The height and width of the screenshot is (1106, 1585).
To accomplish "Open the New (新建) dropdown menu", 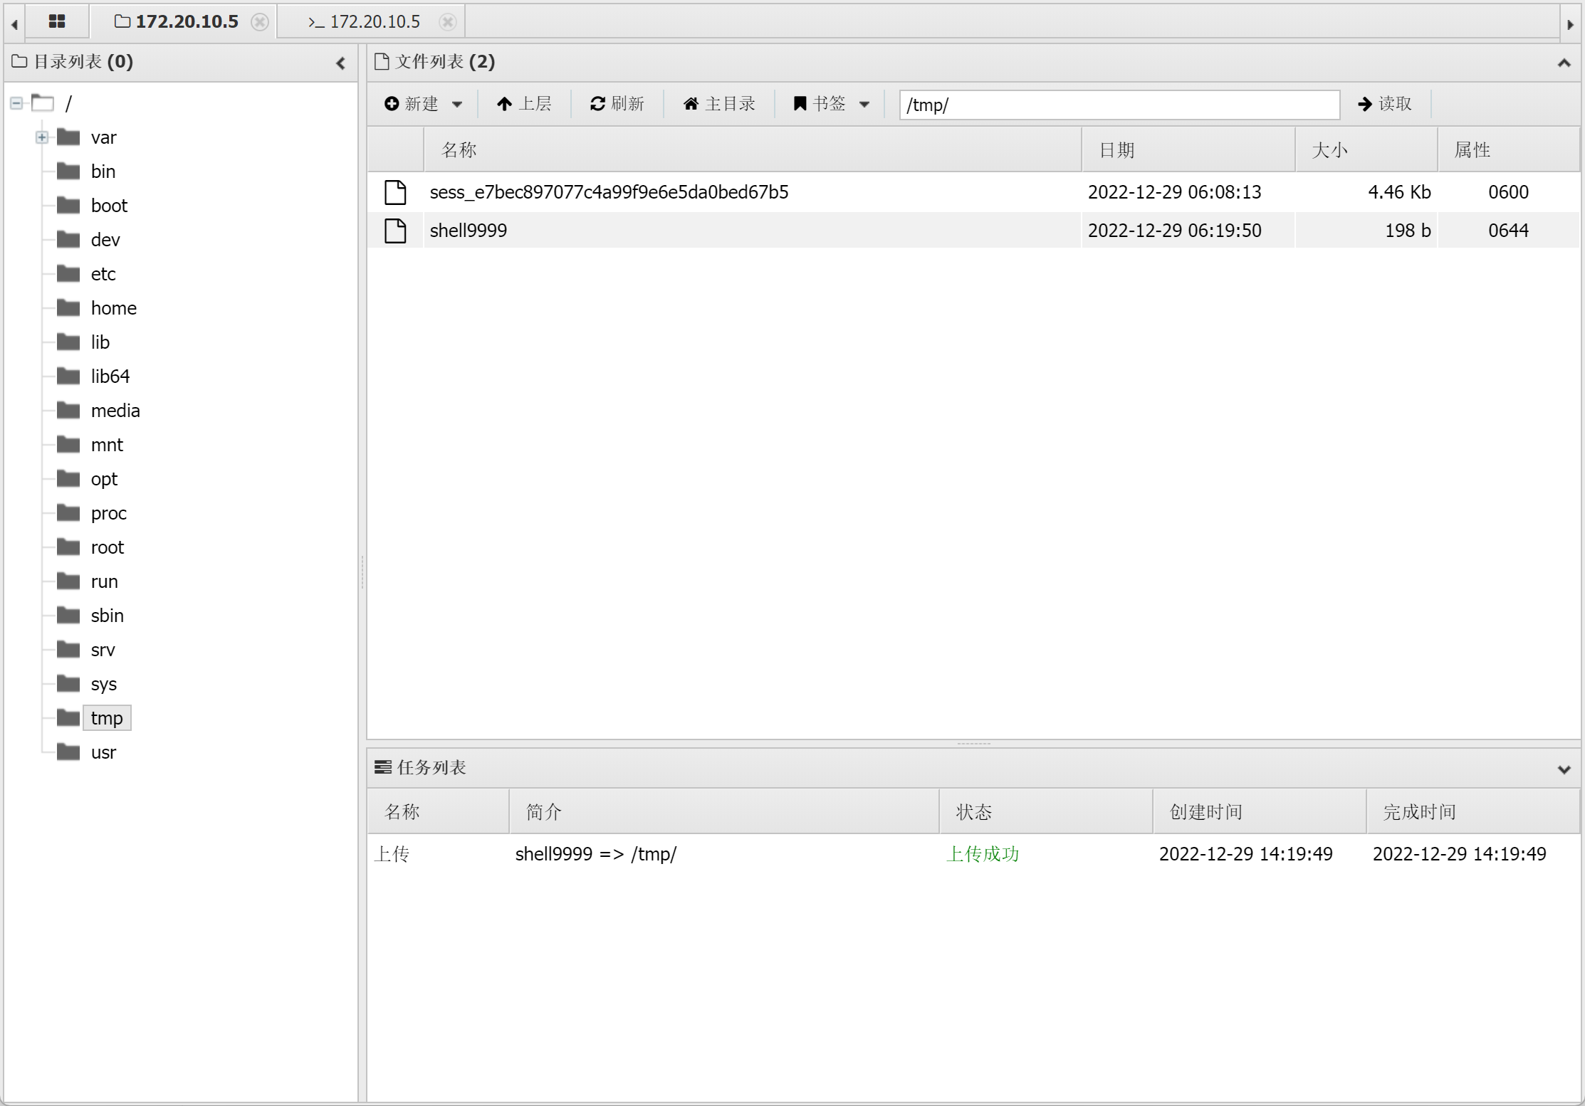I will click(423, 104).
